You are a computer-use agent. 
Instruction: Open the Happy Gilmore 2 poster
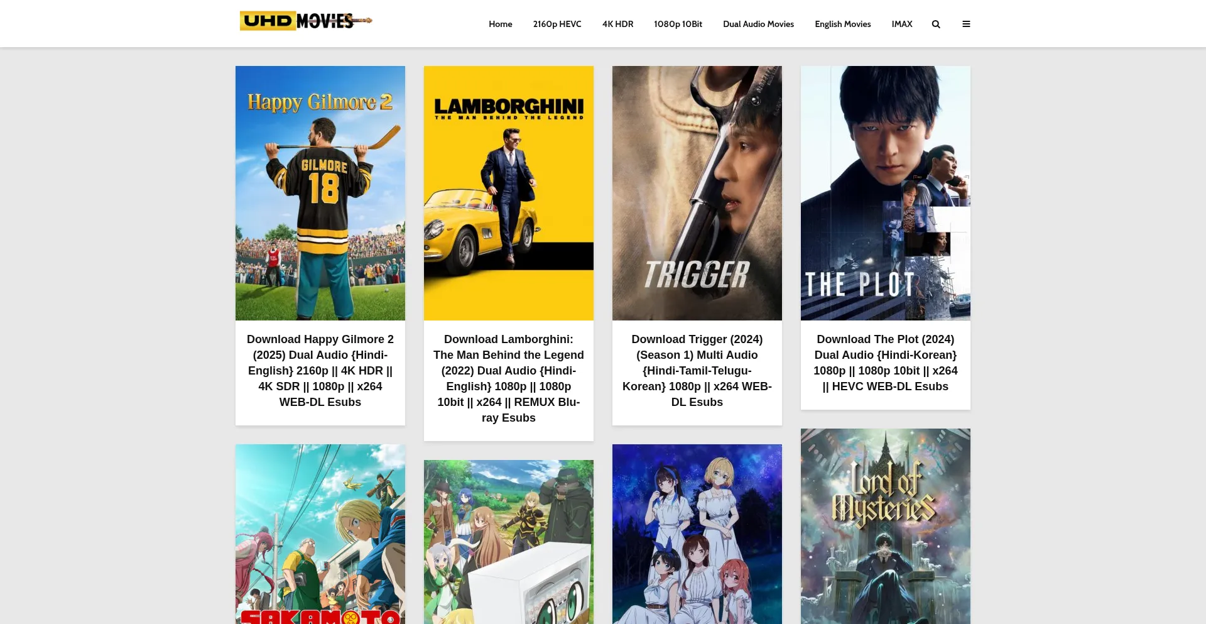click(320, 193)
